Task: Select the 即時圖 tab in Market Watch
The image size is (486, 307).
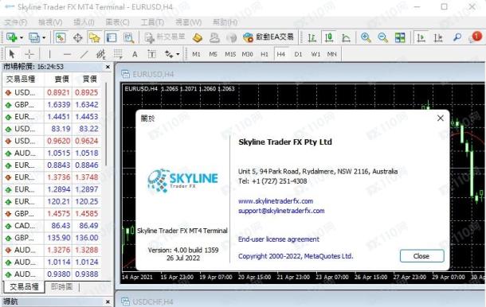Action: point(61,287)
